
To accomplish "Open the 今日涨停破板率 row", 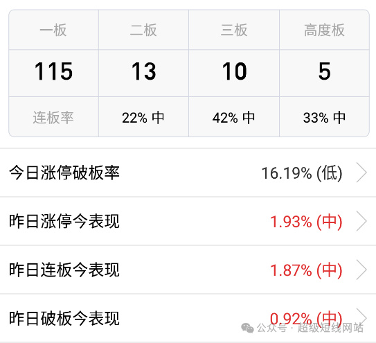I will (x=188, y=173).
